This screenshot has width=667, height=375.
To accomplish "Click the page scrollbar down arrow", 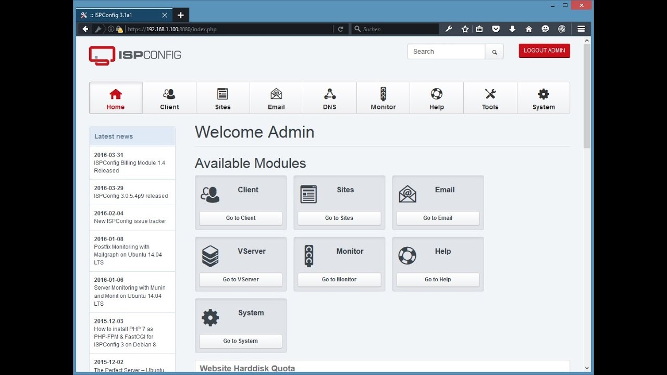I will click(x=587, y=368).
